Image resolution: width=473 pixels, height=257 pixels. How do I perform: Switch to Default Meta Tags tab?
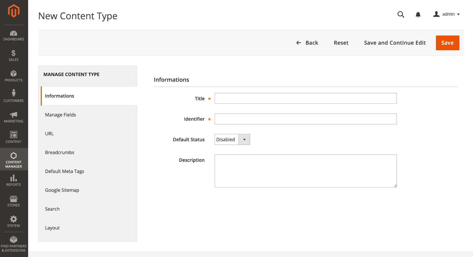pos(88,171)
